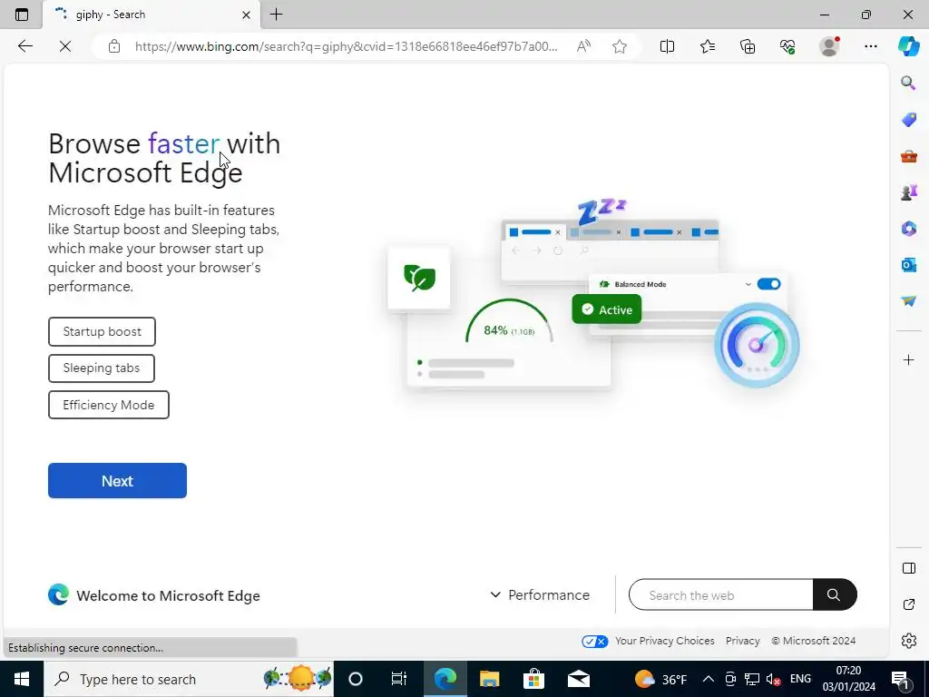
Task: Close the giphy - Search tab
Action: 247,15
